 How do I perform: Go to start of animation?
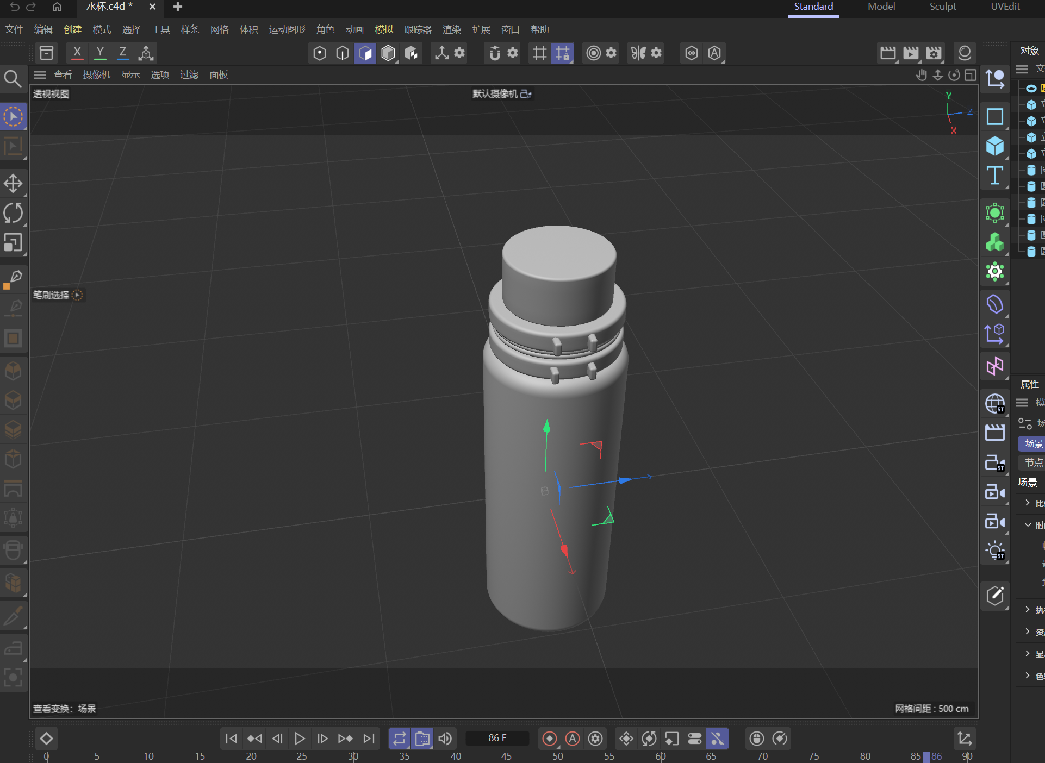click(231, 739)
